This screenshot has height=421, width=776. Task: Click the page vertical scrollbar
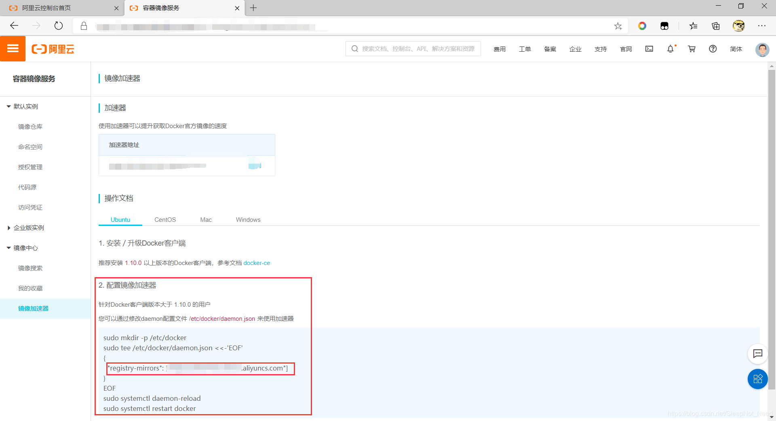click(x=772, y=229)
